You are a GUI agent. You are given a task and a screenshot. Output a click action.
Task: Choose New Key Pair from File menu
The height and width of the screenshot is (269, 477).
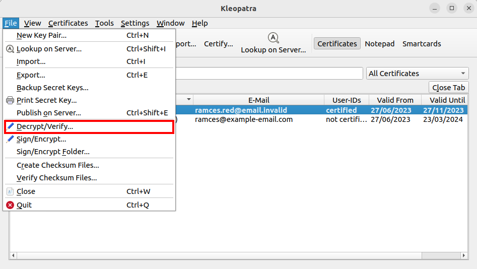pos(89,35)
